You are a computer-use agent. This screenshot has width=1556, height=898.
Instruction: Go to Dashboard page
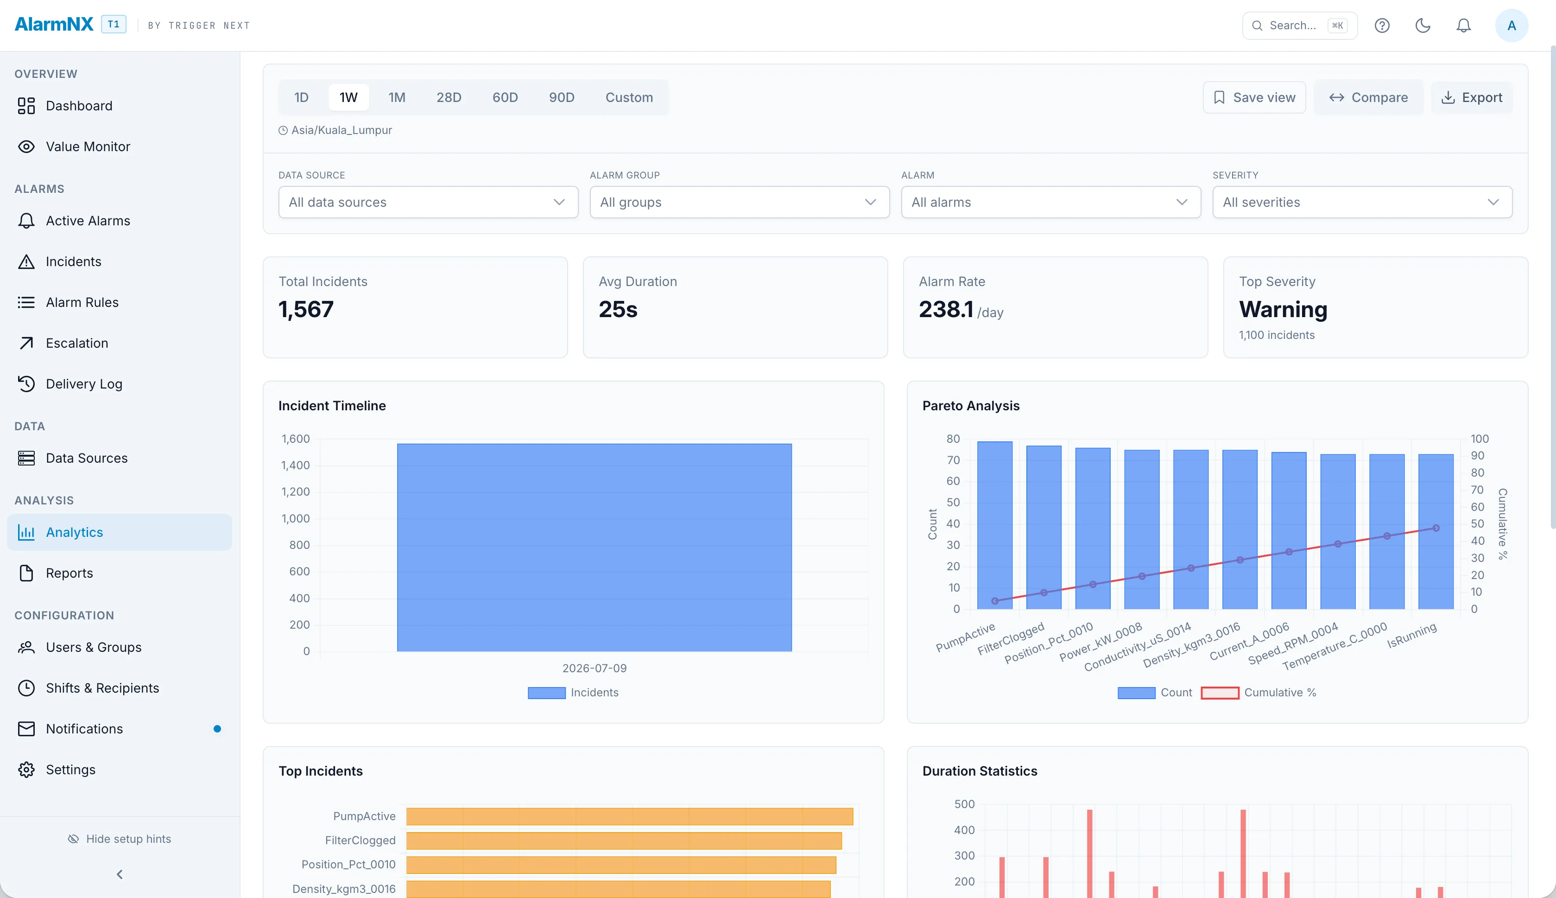pyautogui.click(x=119, y=106)
